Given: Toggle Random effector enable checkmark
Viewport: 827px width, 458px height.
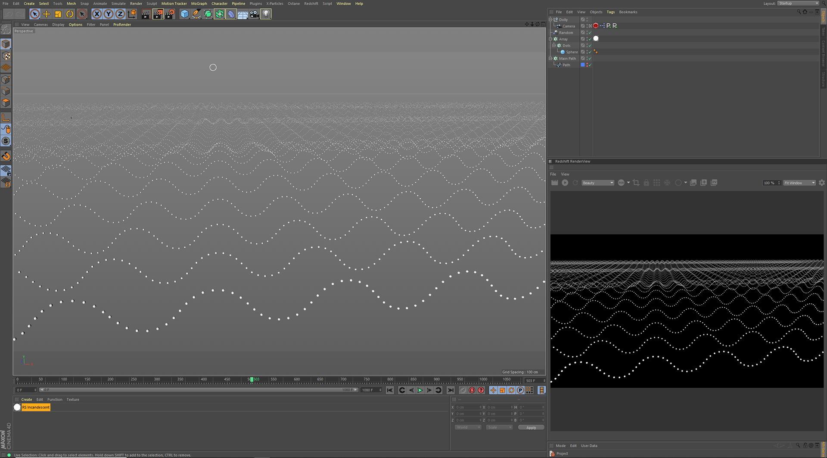Looking at the screenshot, I should (590, 32).
